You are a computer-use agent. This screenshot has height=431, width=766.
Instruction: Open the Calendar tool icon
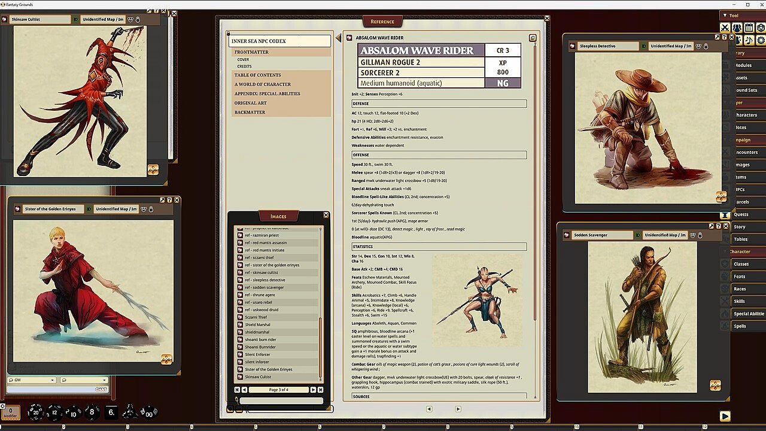point(749,28)
